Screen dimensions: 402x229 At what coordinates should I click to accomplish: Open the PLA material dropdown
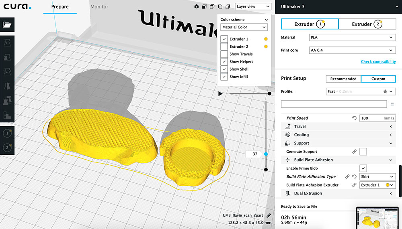pos(352,37)
